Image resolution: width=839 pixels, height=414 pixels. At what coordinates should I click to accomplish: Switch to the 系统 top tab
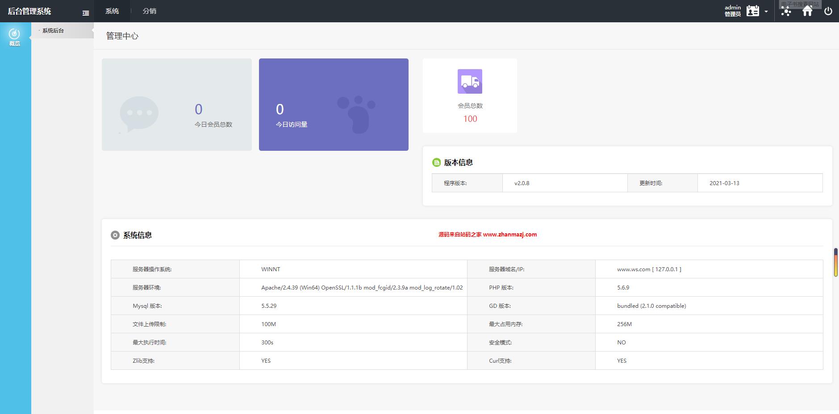(x=112, y=11)
